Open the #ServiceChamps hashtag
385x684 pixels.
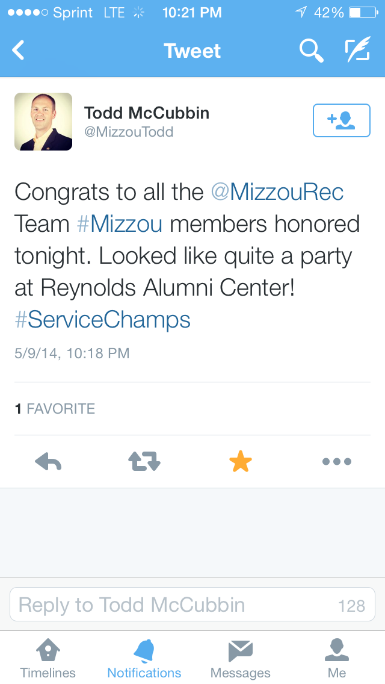click(102, 319)
